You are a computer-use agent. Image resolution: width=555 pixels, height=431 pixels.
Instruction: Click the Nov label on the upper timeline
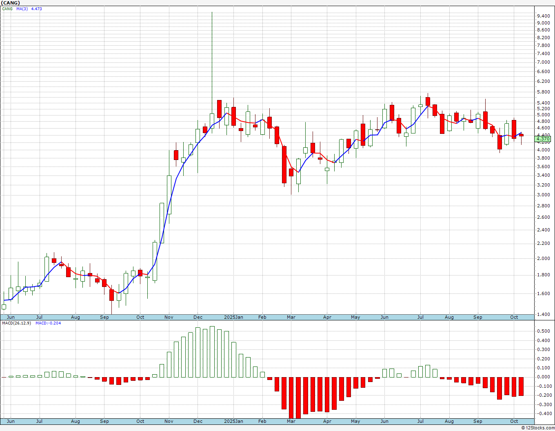point(169,317)
